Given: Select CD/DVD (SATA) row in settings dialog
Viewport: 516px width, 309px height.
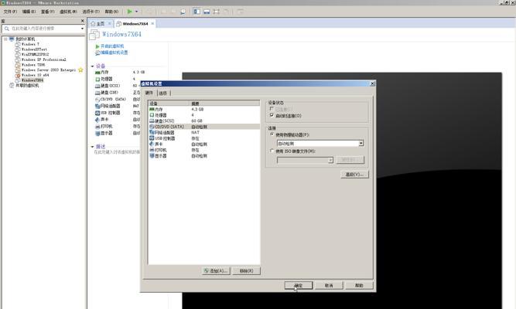Looking at the screenshot, I should [x=203, y=127].
